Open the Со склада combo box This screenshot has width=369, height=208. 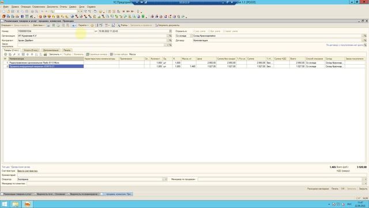coord(184,36)
